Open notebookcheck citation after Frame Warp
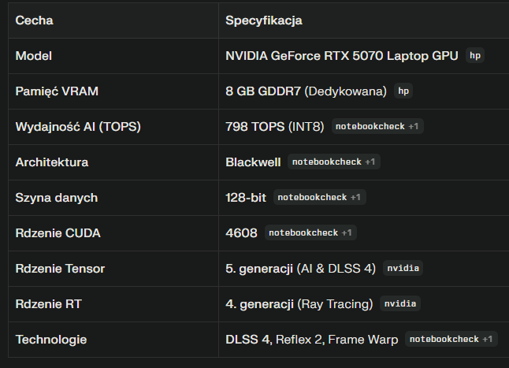Image resolution: width=509 pixels, height=368 pixels. tap(451, 339)
